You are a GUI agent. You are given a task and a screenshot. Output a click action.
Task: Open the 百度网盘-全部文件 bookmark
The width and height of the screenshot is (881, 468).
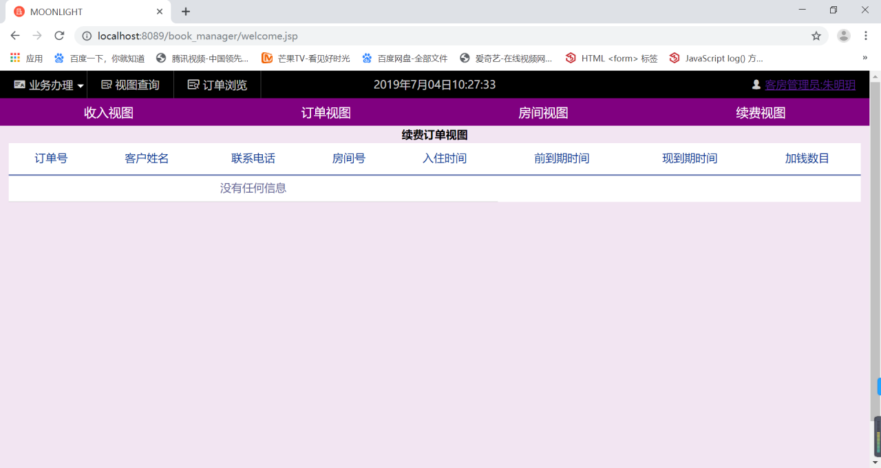(x=405, y=58)
